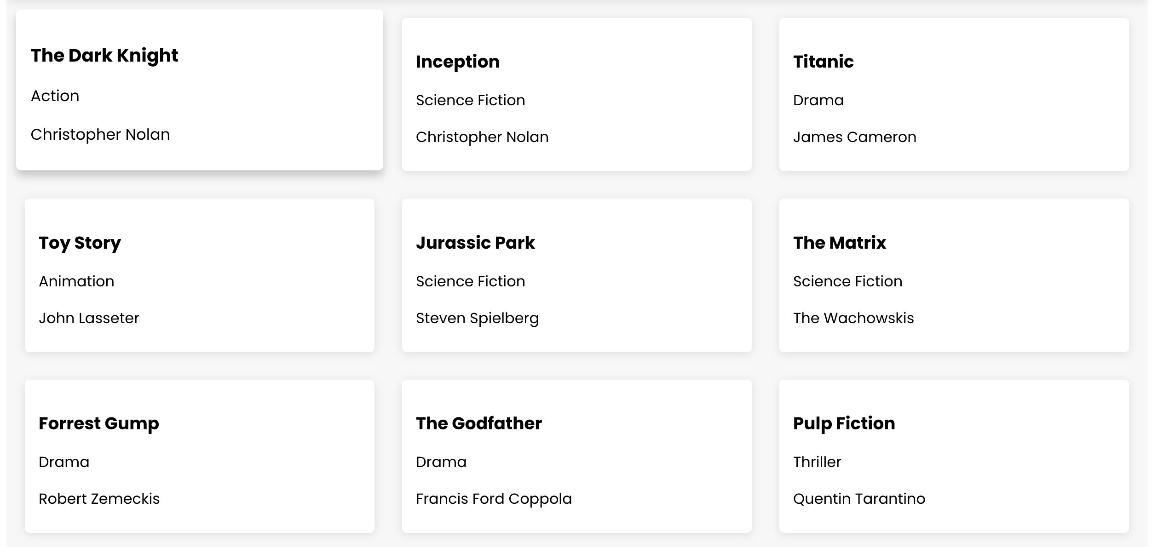Click Steven Spielberg's name
The width and height of the screenshot is (1152, 547).
coord(477,318)
